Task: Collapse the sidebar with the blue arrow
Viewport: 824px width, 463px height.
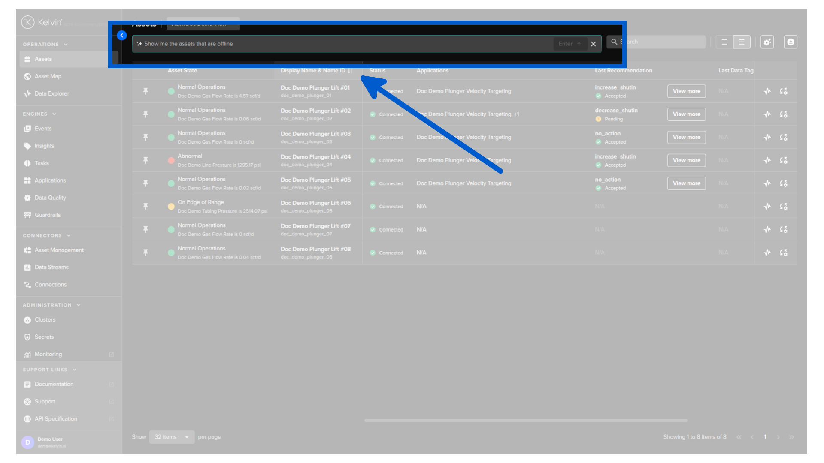Action: point(122,36)
